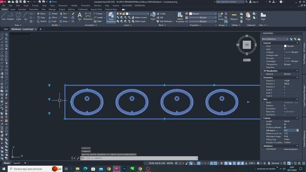Viewport: 306px width, 172px height.
Task: Click the Array command
Action: (64, 21)
